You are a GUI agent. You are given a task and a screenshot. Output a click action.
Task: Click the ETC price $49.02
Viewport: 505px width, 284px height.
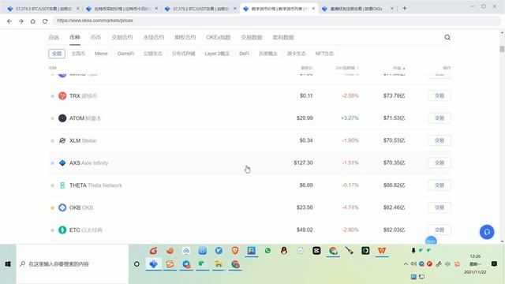pyautogui.click(x=305, y=230)
